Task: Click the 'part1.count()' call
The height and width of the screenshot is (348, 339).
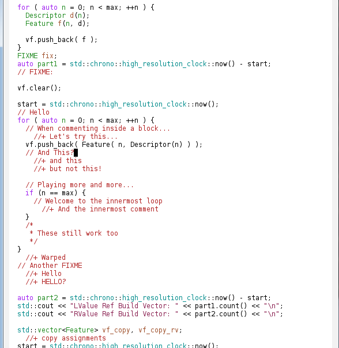Action: [x=221, y=306]
